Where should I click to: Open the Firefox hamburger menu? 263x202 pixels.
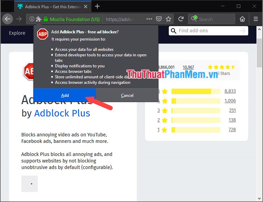256,19
